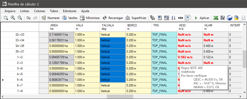Click the Recarregar button
This screenshot has height=99, width=247.
113,18
